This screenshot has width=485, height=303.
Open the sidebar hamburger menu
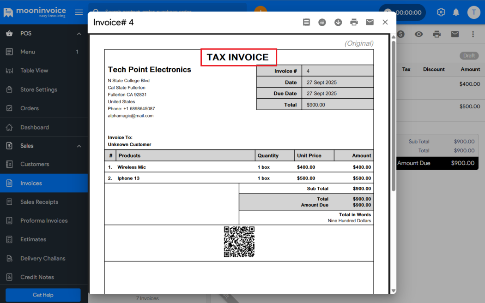[79, 12]
